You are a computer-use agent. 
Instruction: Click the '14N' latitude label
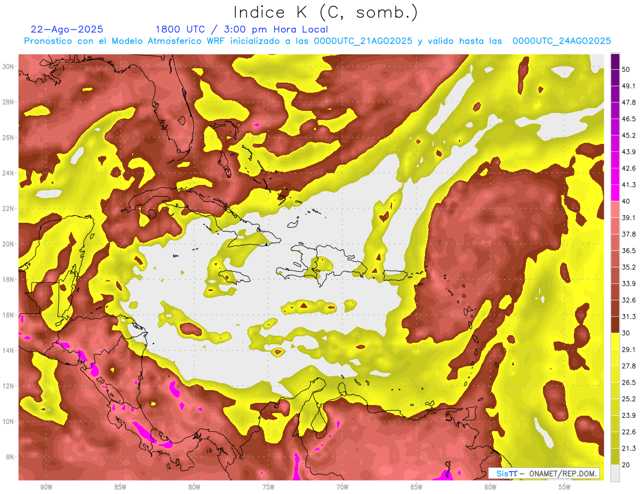pyautogui.click(x=9, y=350)
